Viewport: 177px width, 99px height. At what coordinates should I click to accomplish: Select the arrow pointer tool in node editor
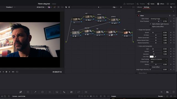[66, 7]
